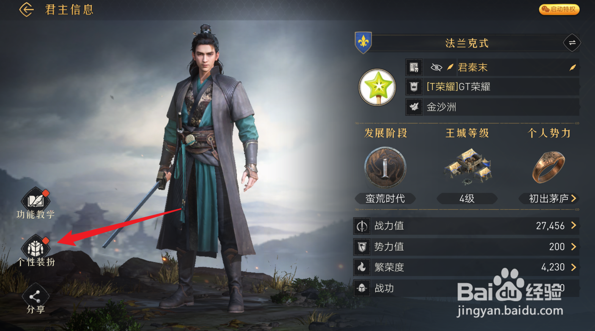Open the profile card icon beside name
Image resolution: width=595 pixels, height=331 pixels.
coord(414,67)
